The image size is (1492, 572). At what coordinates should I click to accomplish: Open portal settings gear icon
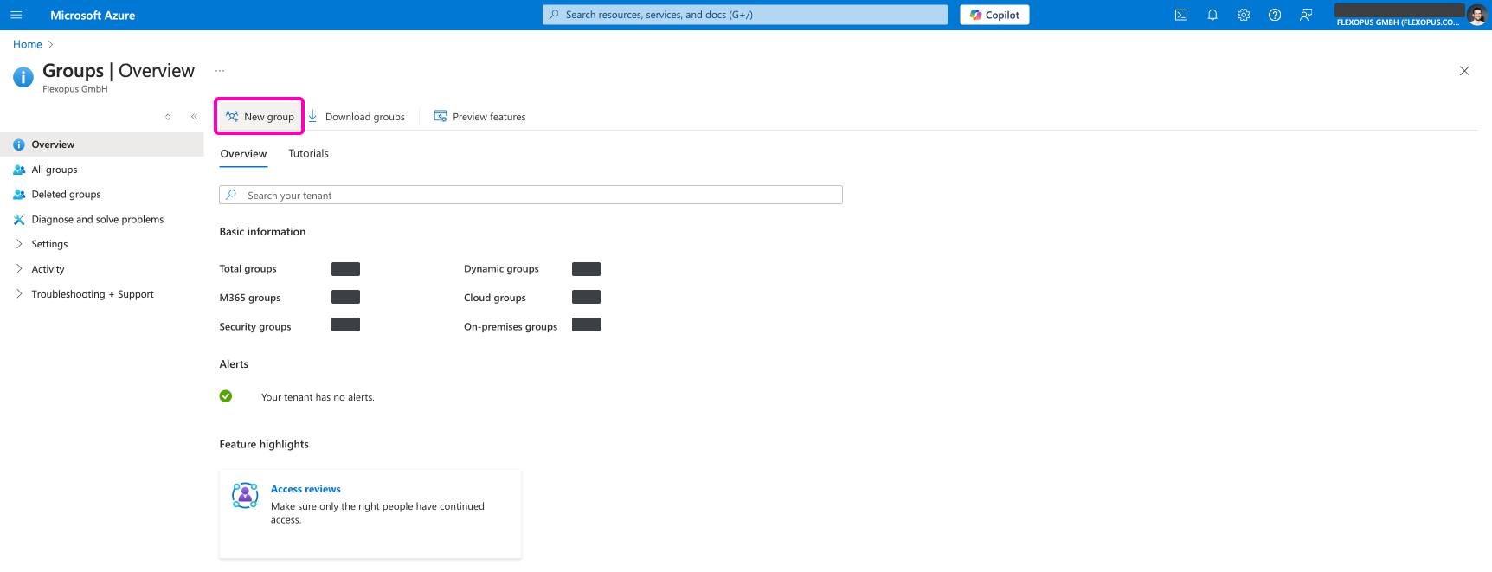[1244, 15]
